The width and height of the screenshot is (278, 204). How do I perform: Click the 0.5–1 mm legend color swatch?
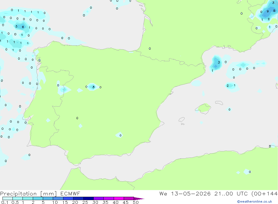click(18, 198)
